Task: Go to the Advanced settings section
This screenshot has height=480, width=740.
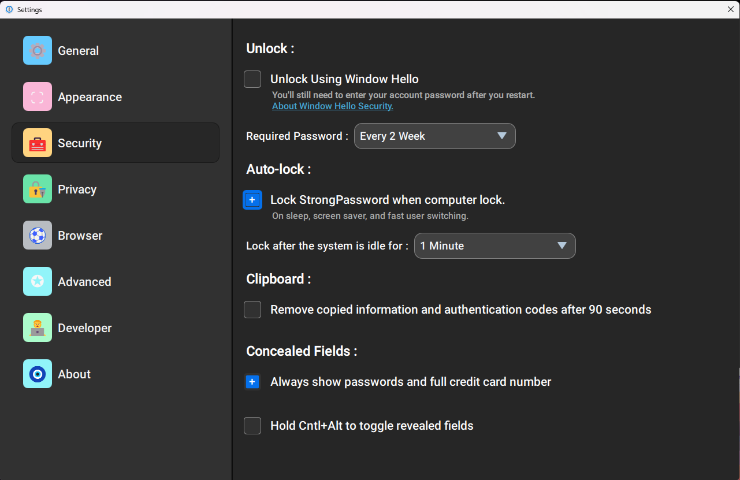Action: [84, 282]
